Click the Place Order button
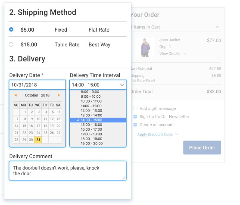 202,147
